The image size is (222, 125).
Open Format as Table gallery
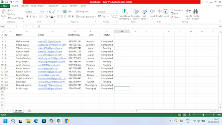tap(135, 14)
